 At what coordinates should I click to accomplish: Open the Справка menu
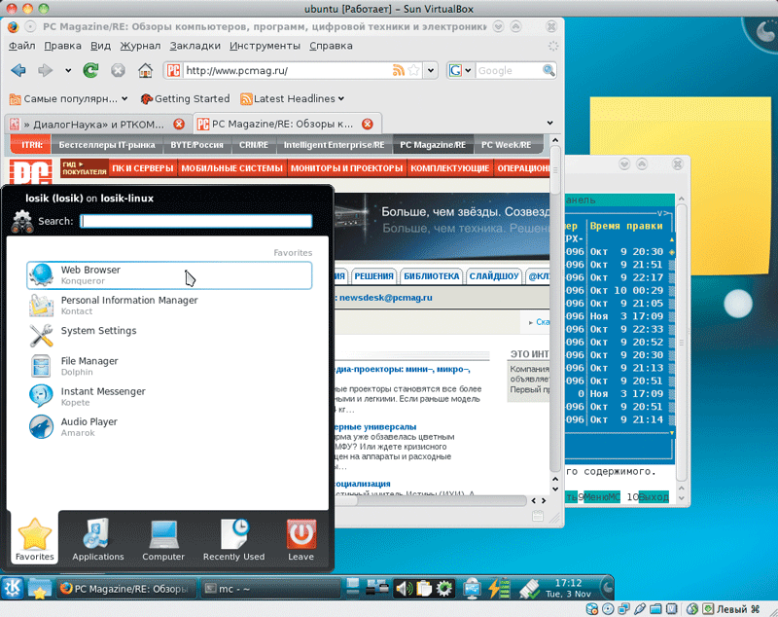[x=331, y=46]
